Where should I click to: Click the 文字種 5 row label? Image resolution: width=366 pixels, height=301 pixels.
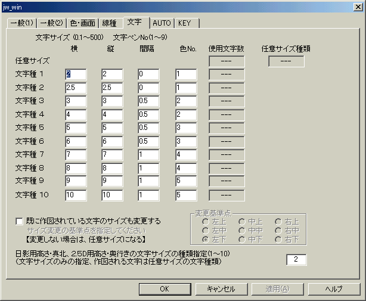tap(30, 128)
